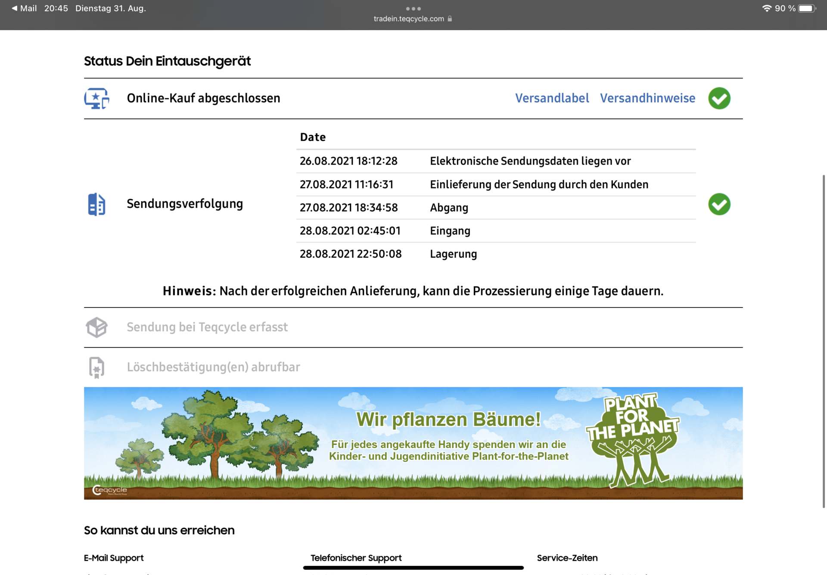The width and height of the screenshot is (827, 575).
Task: Select "Sendung bei Teqcycle erfasst" step
Action: coord(207,327)
